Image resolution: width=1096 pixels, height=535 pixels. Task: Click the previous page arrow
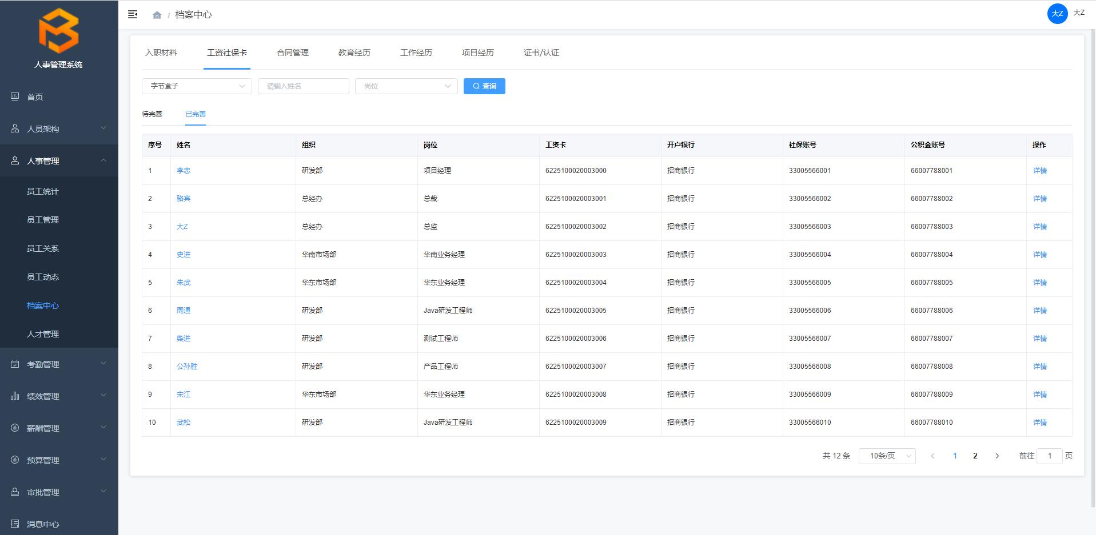932,456
